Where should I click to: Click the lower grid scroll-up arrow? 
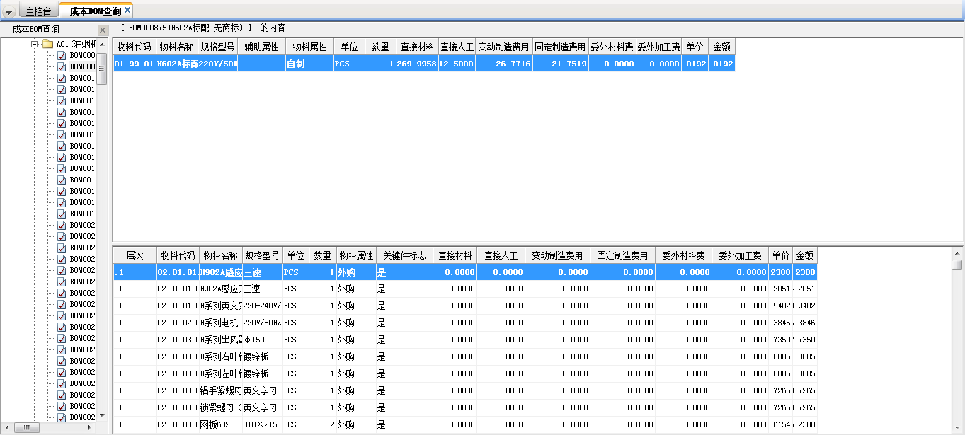click(957, 252)
